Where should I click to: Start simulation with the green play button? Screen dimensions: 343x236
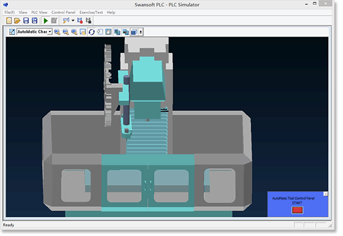pyautogui.click(x=46, y=21)
